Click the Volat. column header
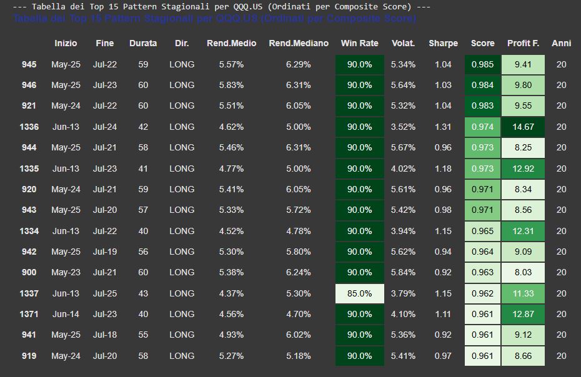581x377 pixels. (x=403, y=43)
